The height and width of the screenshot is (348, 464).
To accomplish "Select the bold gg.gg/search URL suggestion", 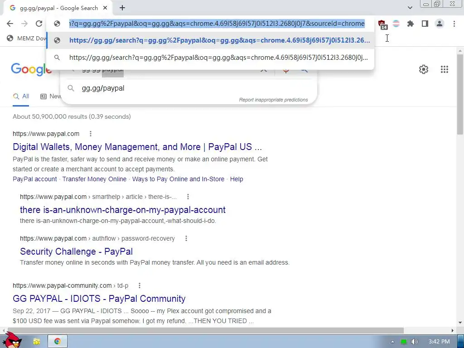I will coord(210,40).
